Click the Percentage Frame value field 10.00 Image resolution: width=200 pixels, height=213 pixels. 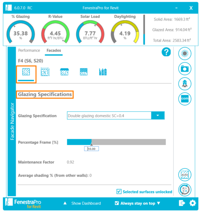(x=92, y=149)
